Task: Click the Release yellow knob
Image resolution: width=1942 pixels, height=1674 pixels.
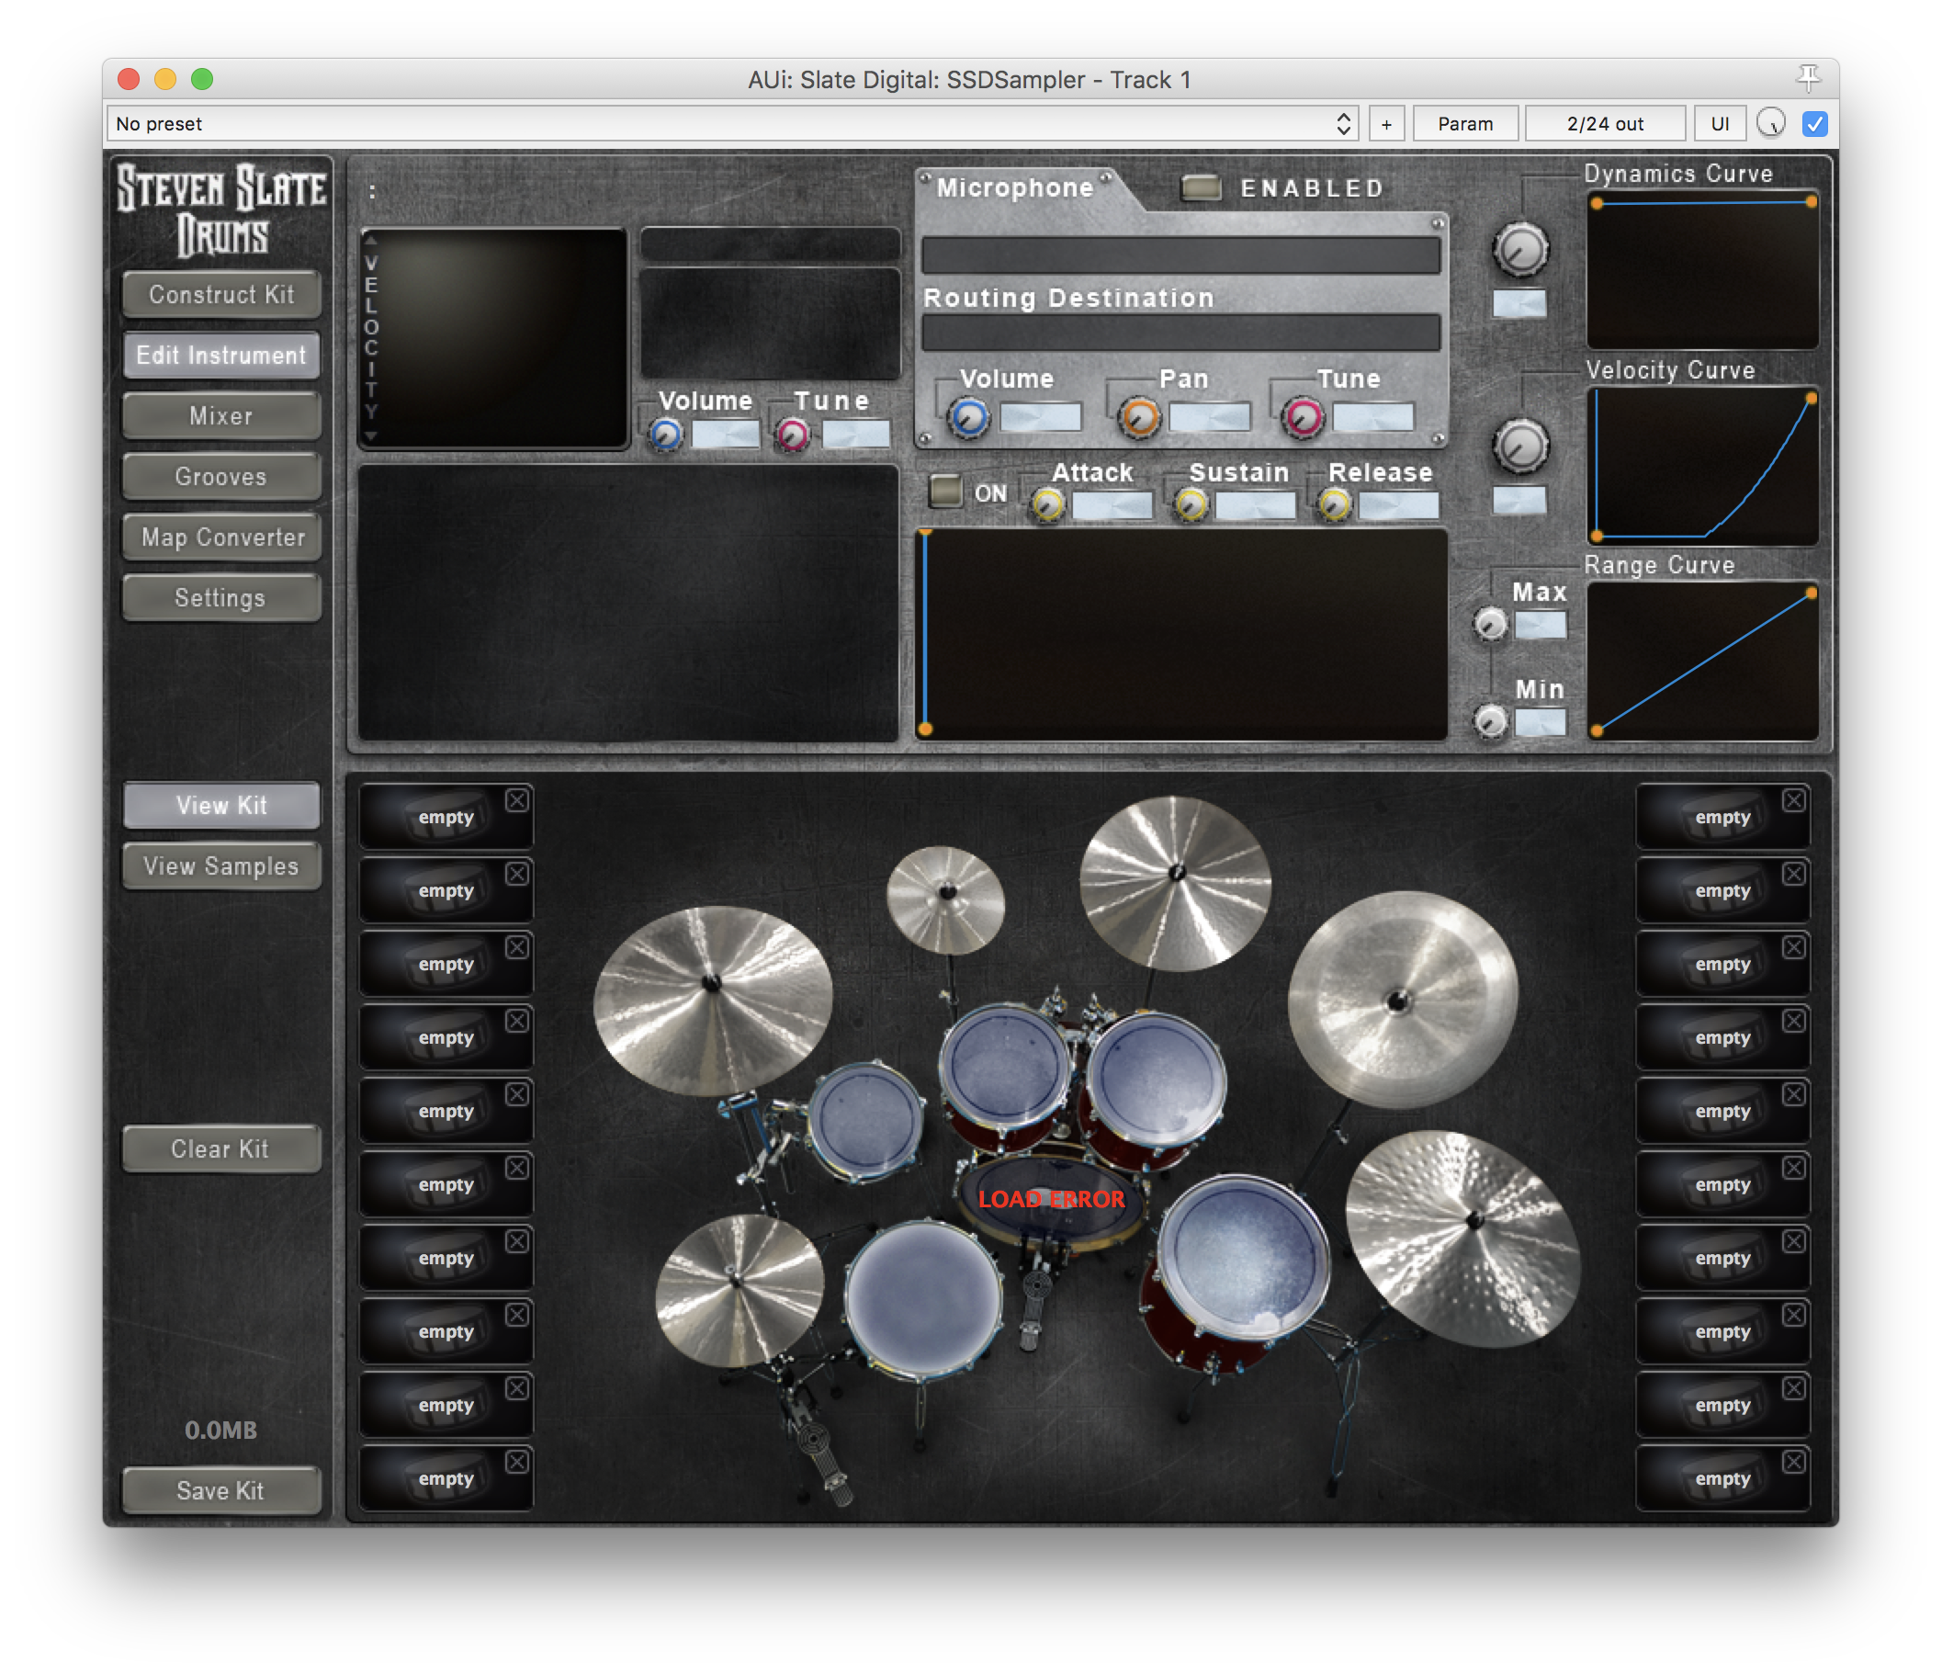Action: coord(1335,506)
